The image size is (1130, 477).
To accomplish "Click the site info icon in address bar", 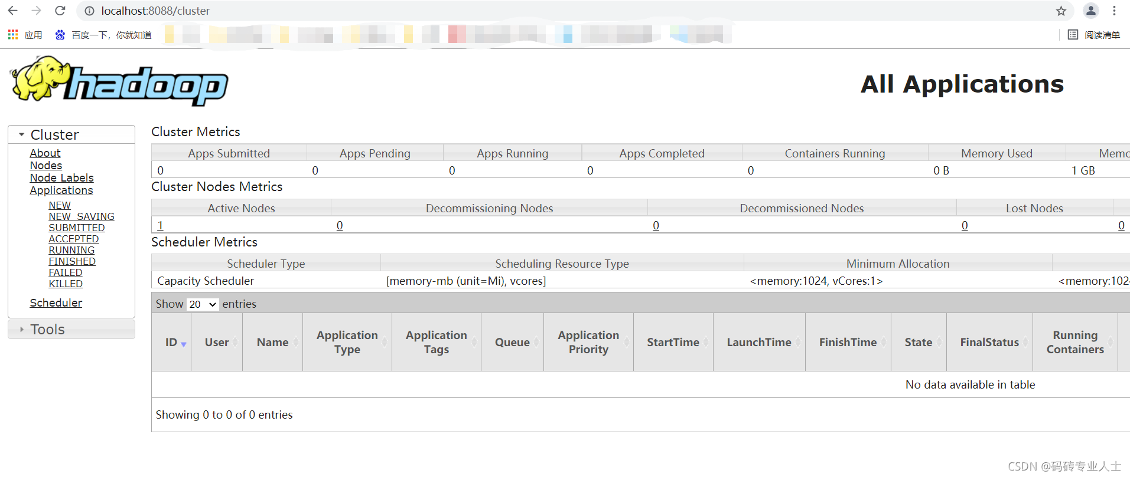I will (89, 11).
